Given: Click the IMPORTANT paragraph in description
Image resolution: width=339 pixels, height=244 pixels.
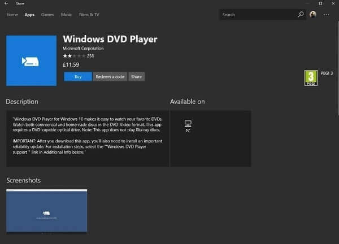Looking at the screenshot, I should [88, 146].
